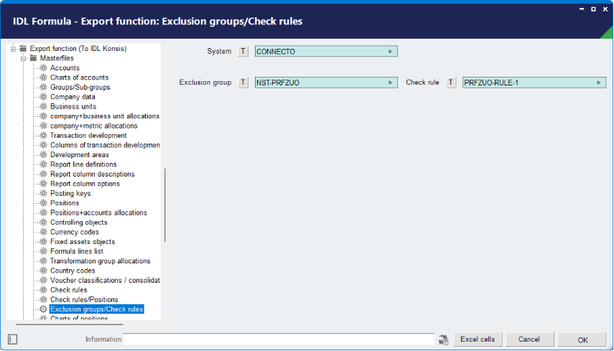Click into the Information text field
Viewport: 614px width, 351px height.
(279, 340)
